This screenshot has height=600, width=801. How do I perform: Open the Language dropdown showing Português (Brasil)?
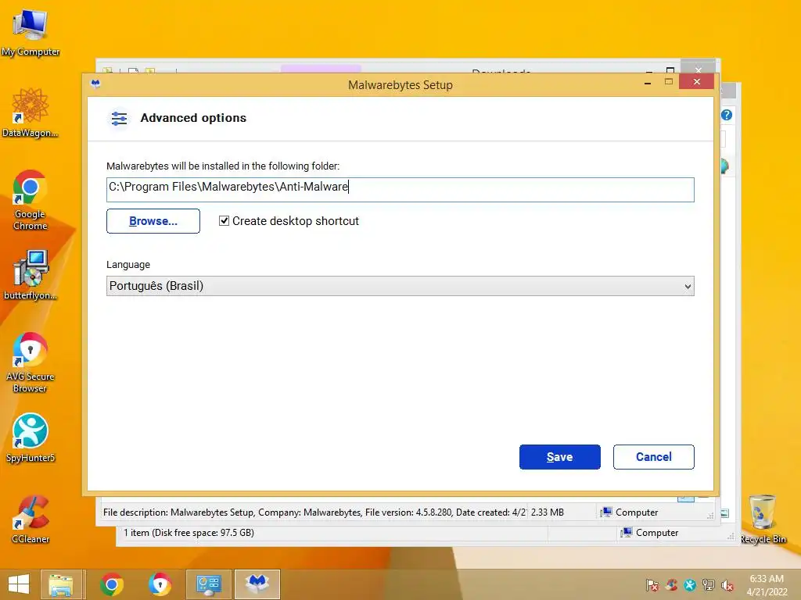click(400, 286)
